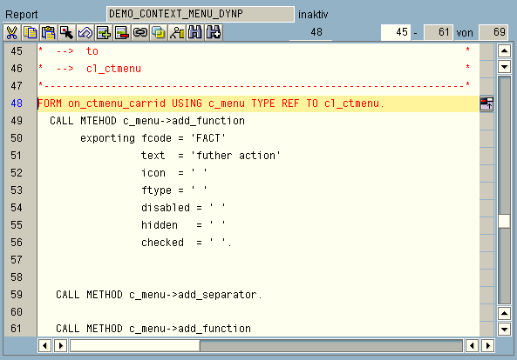Image resolution: width=517 pixels, height=360 pixels.
Task: Click the upper scroll up arrow button
Action: (504, 51)
